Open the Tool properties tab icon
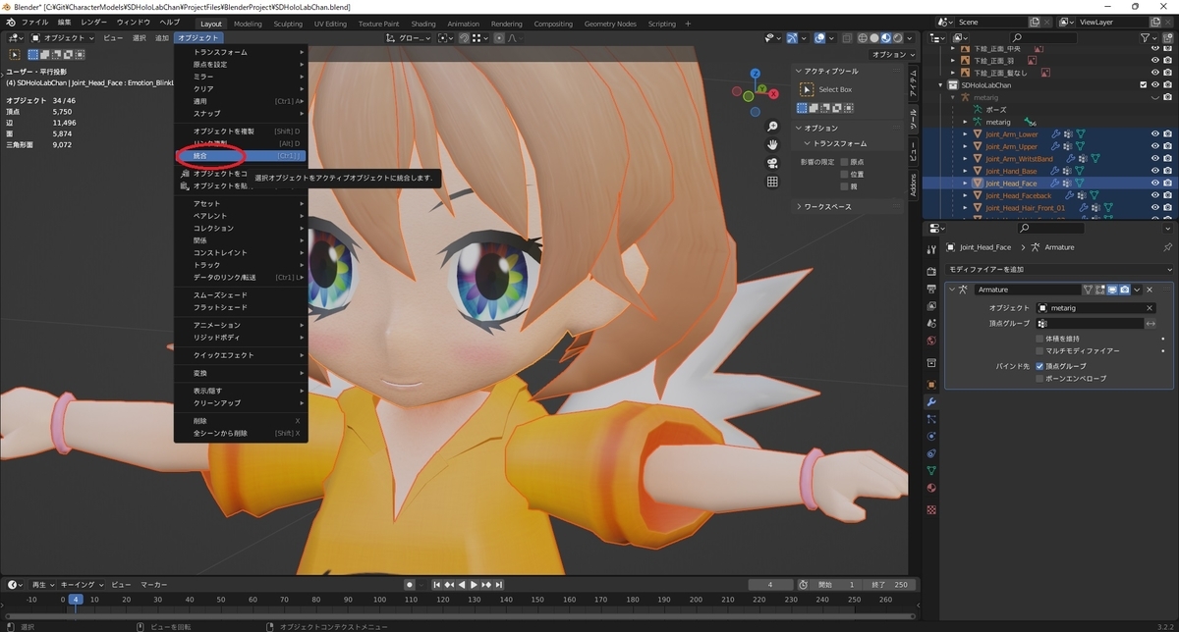 931,248
